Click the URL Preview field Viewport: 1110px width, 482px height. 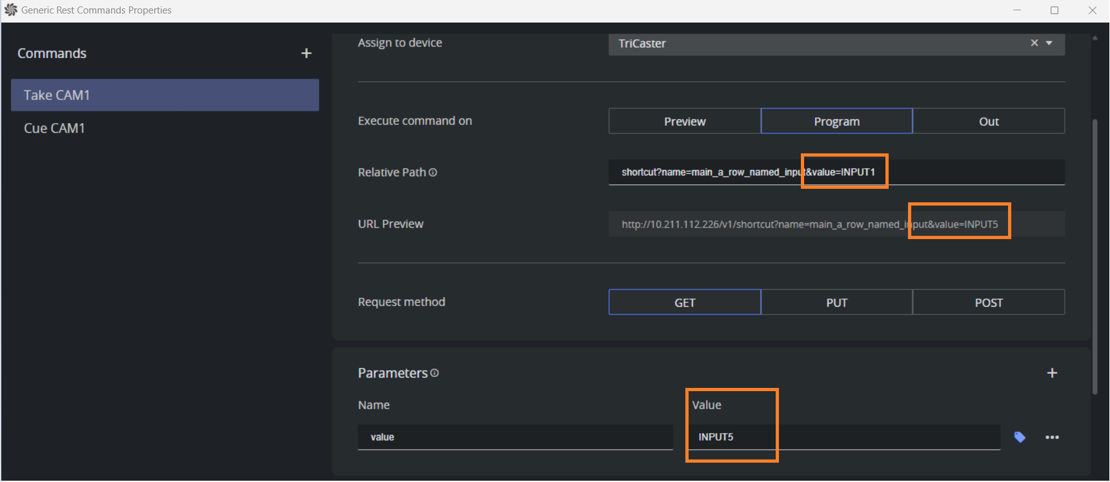[x=836, y=224]
